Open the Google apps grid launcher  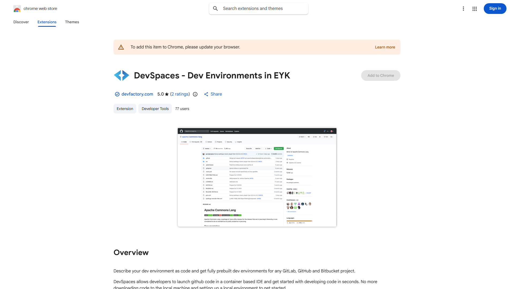(475, 9)
